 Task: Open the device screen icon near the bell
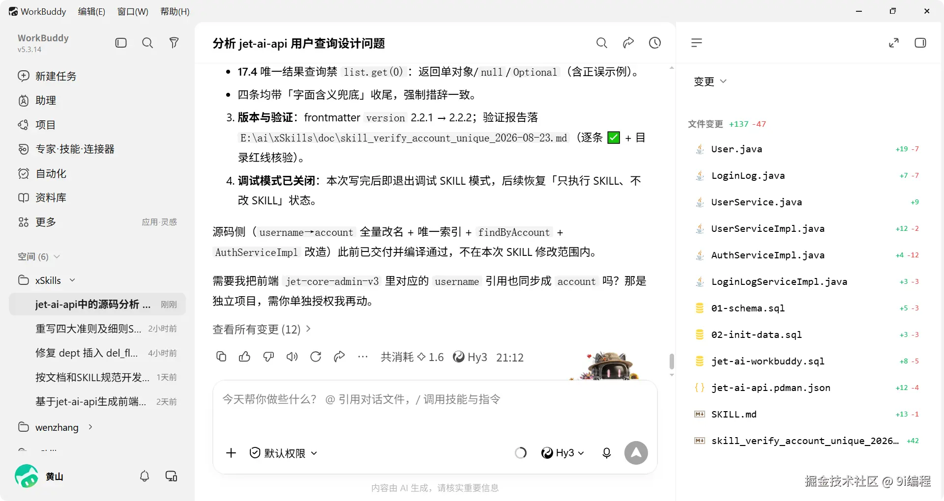point(171,476)
